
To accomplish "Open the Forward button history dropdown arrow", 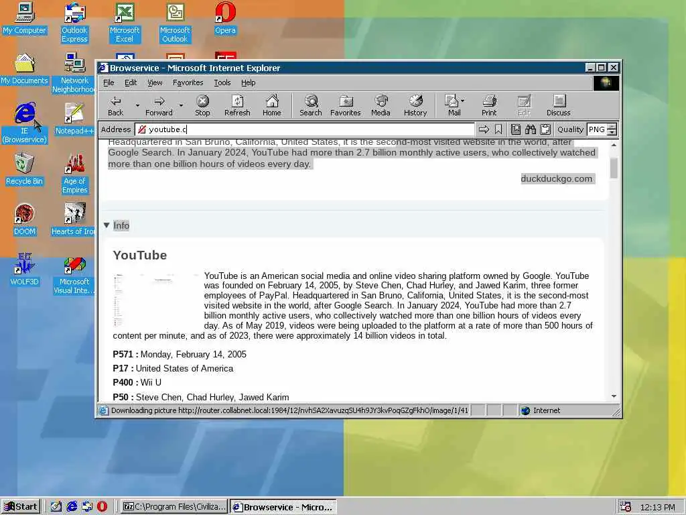I will (181, 105).
